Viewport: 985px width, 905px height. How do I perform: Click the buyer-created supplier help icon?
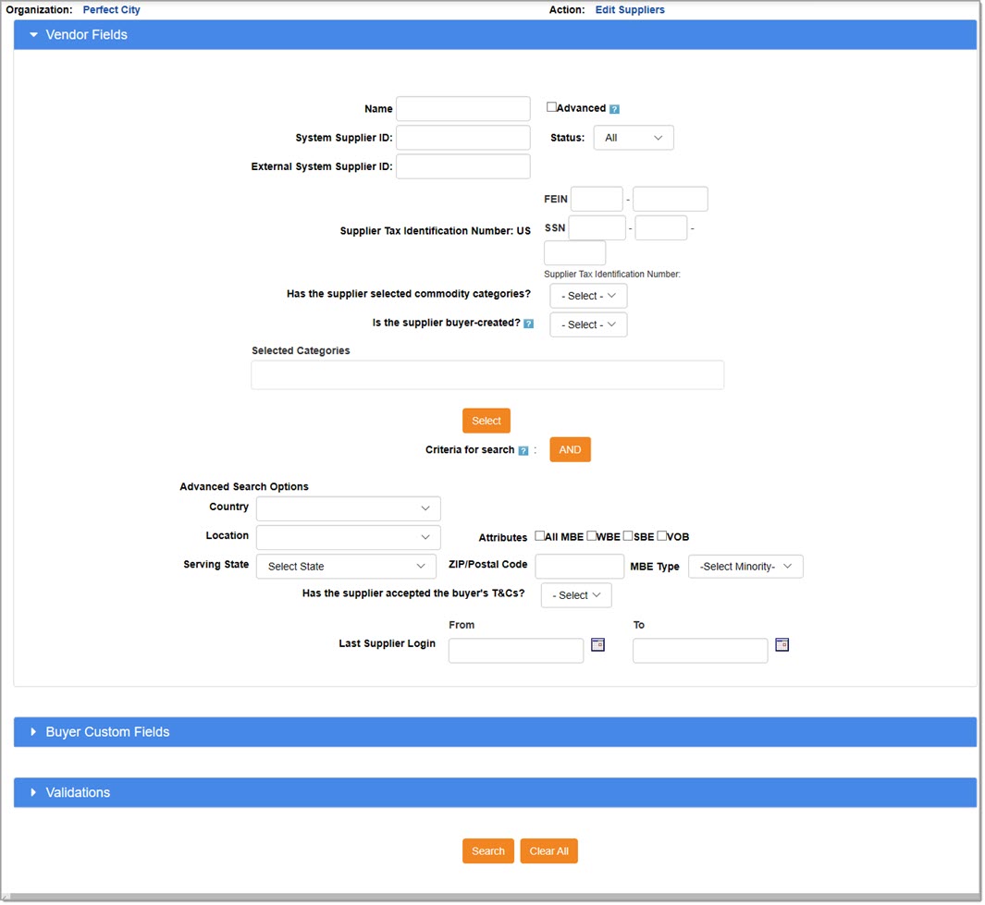pyautogui.click(x=527, y=324)
